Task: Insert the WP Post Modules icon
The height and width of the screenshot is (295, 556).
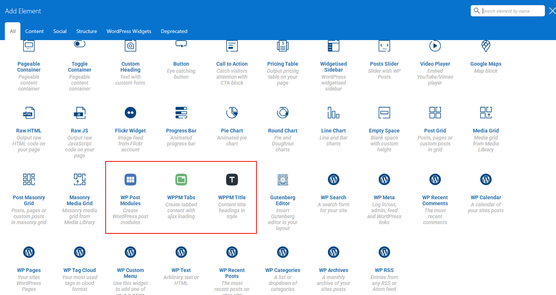Action: tap(130, 180)
